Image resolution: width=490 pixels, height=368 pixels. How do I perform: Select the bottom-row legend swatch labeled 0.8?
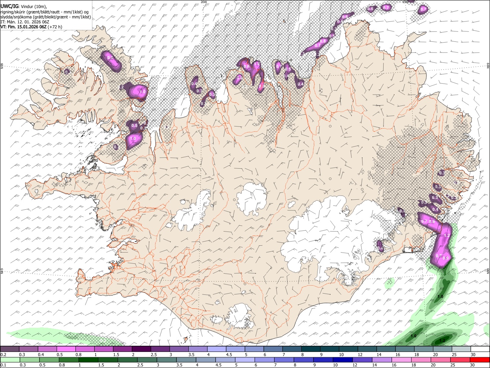click(x=69, y=360)
